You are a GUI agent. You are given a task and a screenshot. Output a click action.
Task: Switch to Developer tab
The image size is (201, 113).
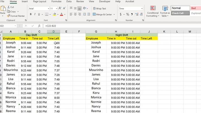[x=105, y=1]
